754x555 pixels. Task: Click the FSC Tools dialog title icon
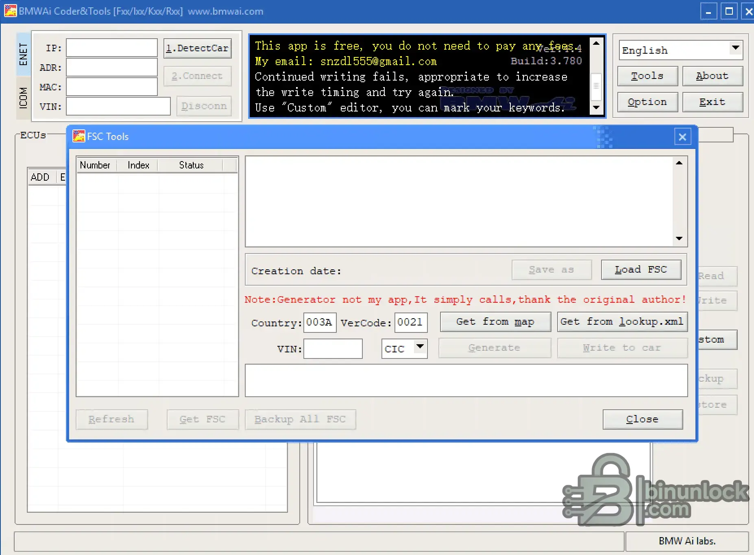coord(79,136)
